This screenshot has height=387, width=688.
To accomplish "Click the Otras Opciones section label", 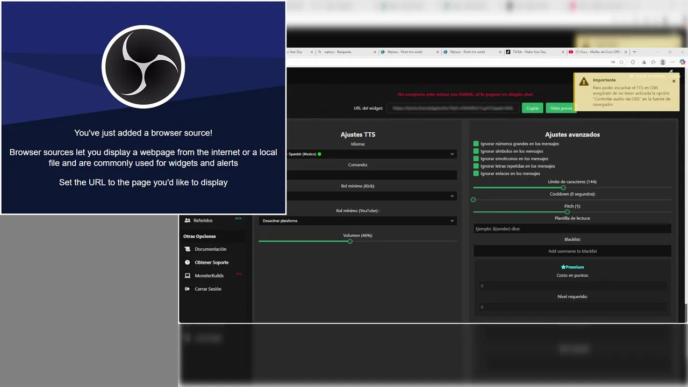I will pyautogui.click(x=199, y=236).
